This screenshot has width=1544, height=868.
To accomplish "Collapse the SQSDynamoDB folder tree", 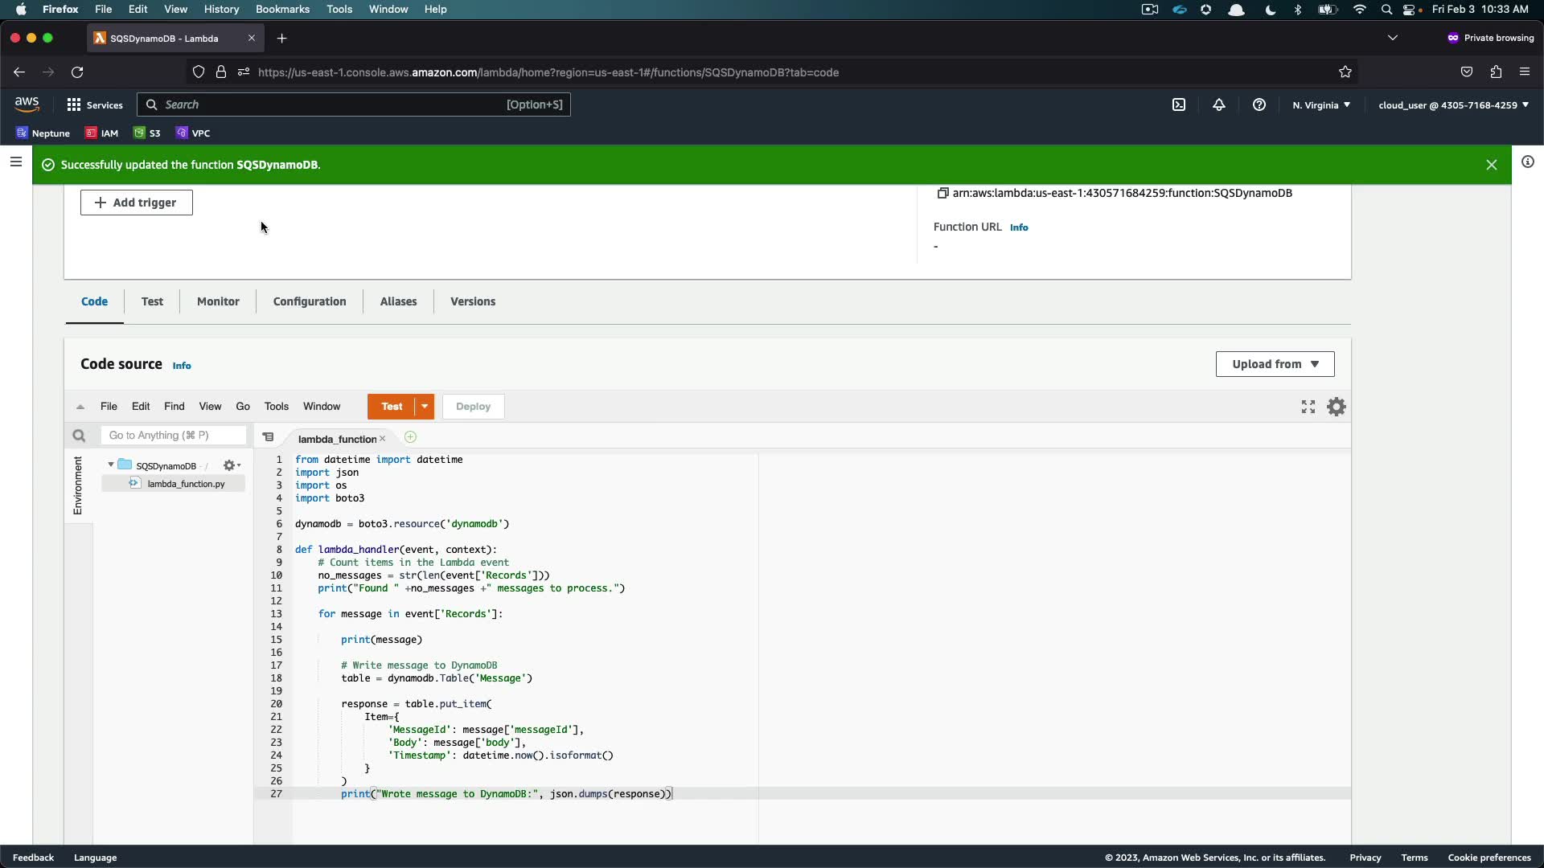I will [x=111, y=465].
